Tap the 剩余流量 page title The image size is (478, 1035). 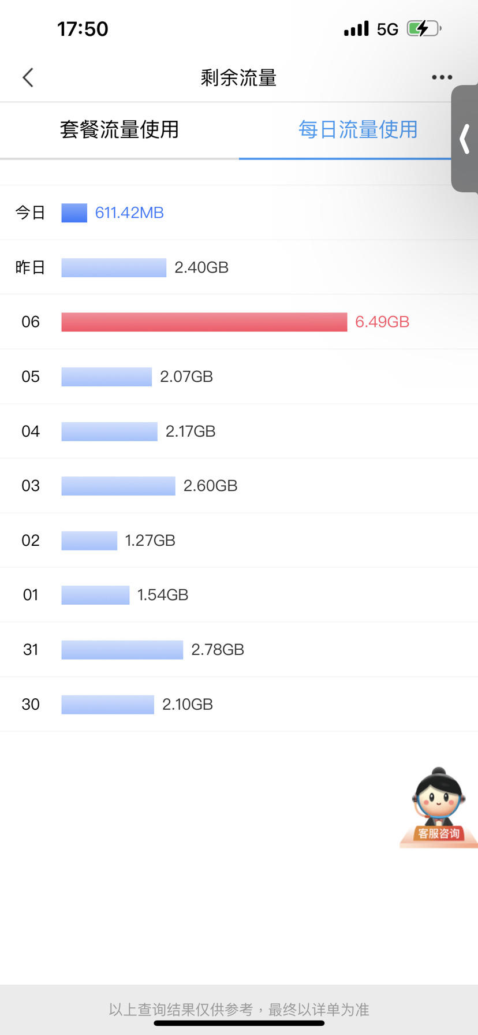pyautogui.click(x=239, y=77)
